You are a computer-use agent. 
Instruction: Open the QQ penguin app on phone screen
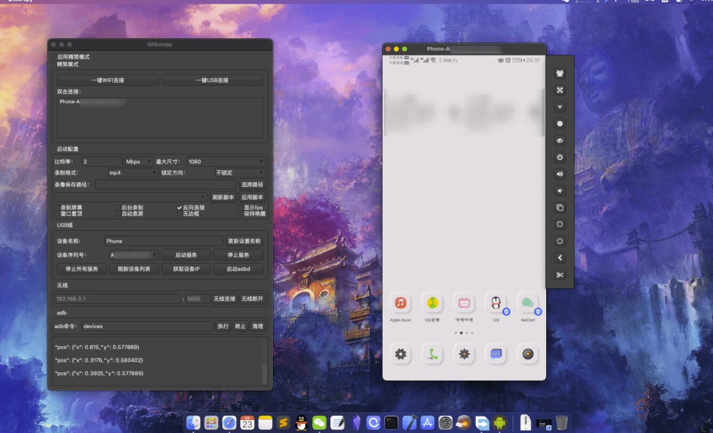click(x=496, y=303)
